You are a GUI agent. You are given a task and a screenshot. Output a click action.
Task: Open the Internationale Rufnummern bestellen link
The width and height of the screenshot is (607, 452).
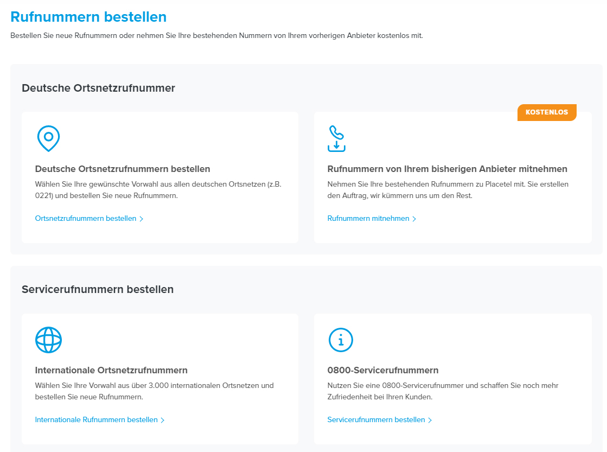click(97, 420)
